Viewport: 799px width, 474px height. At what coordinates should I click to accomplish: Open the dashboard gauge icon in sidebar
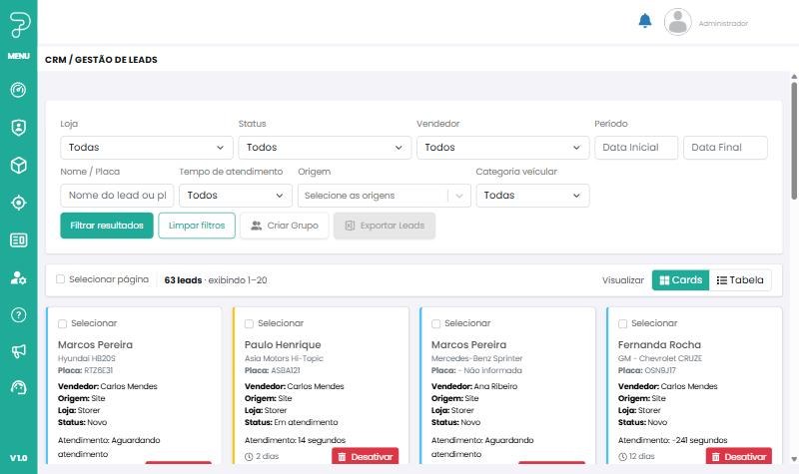click(x=18, y=90)
